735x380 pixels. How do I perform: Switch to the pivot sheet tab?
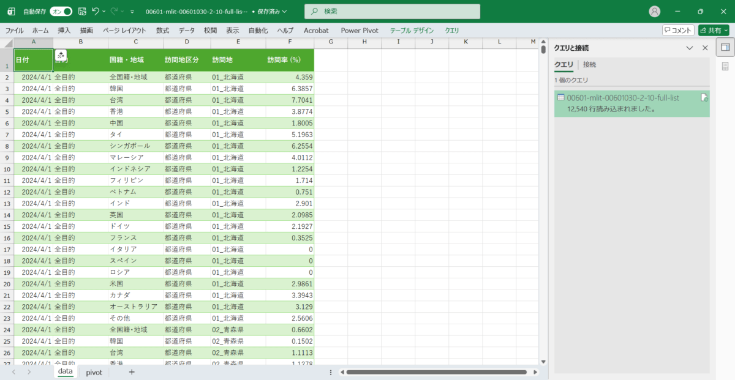(x=94, y=372)
